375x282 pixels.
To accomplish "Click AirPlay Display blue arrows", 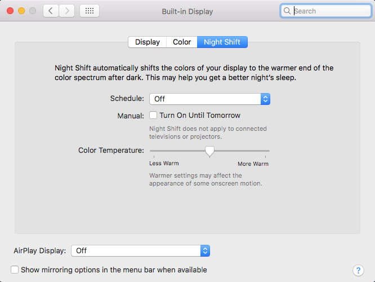I will click(x=205, y=250).
